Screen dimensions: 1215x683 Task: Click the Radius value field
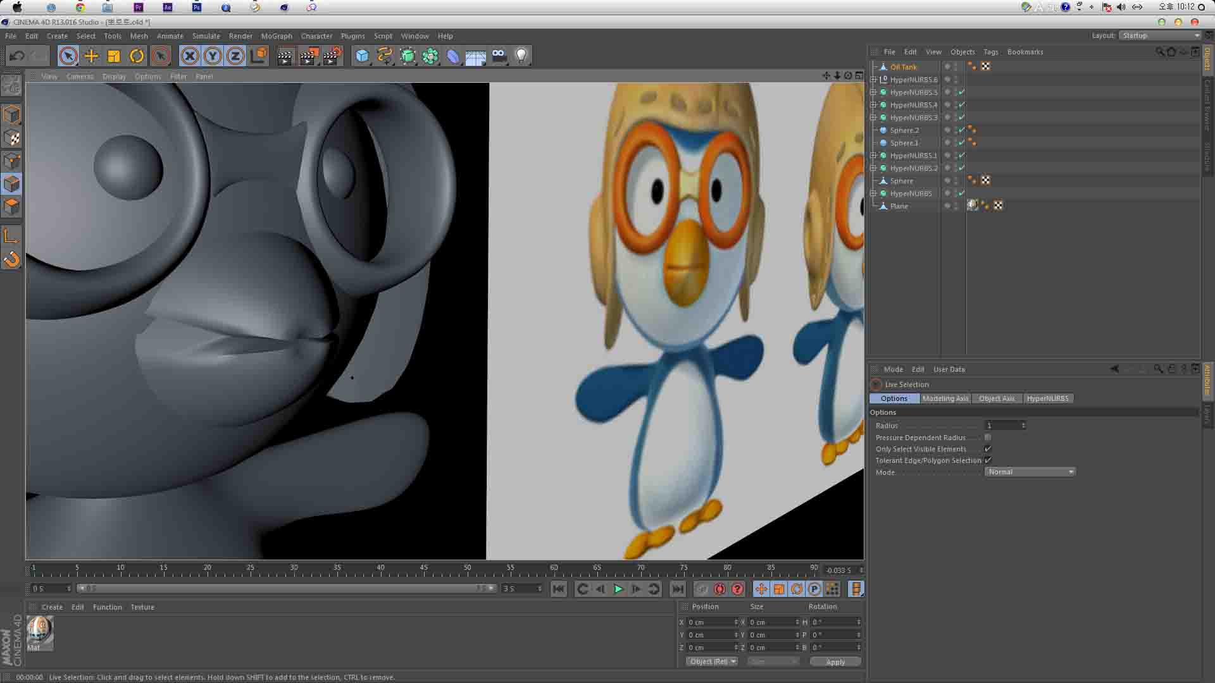pos(1005,426)
